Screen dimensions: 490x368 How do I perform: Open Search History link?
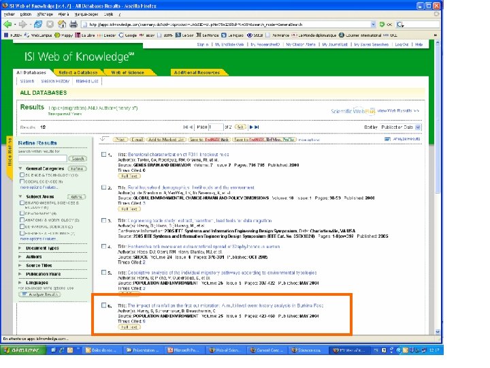[x=55, y=81]
